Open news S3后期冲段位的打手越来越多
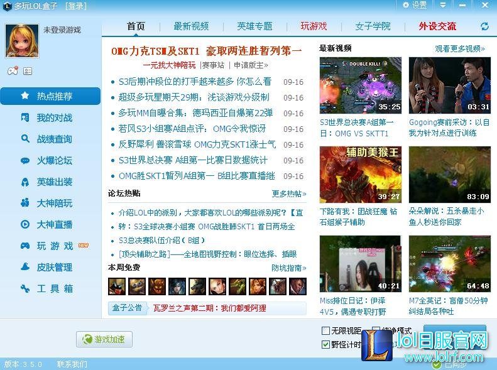This screenshot has height=370, width=497. point(195,82)
